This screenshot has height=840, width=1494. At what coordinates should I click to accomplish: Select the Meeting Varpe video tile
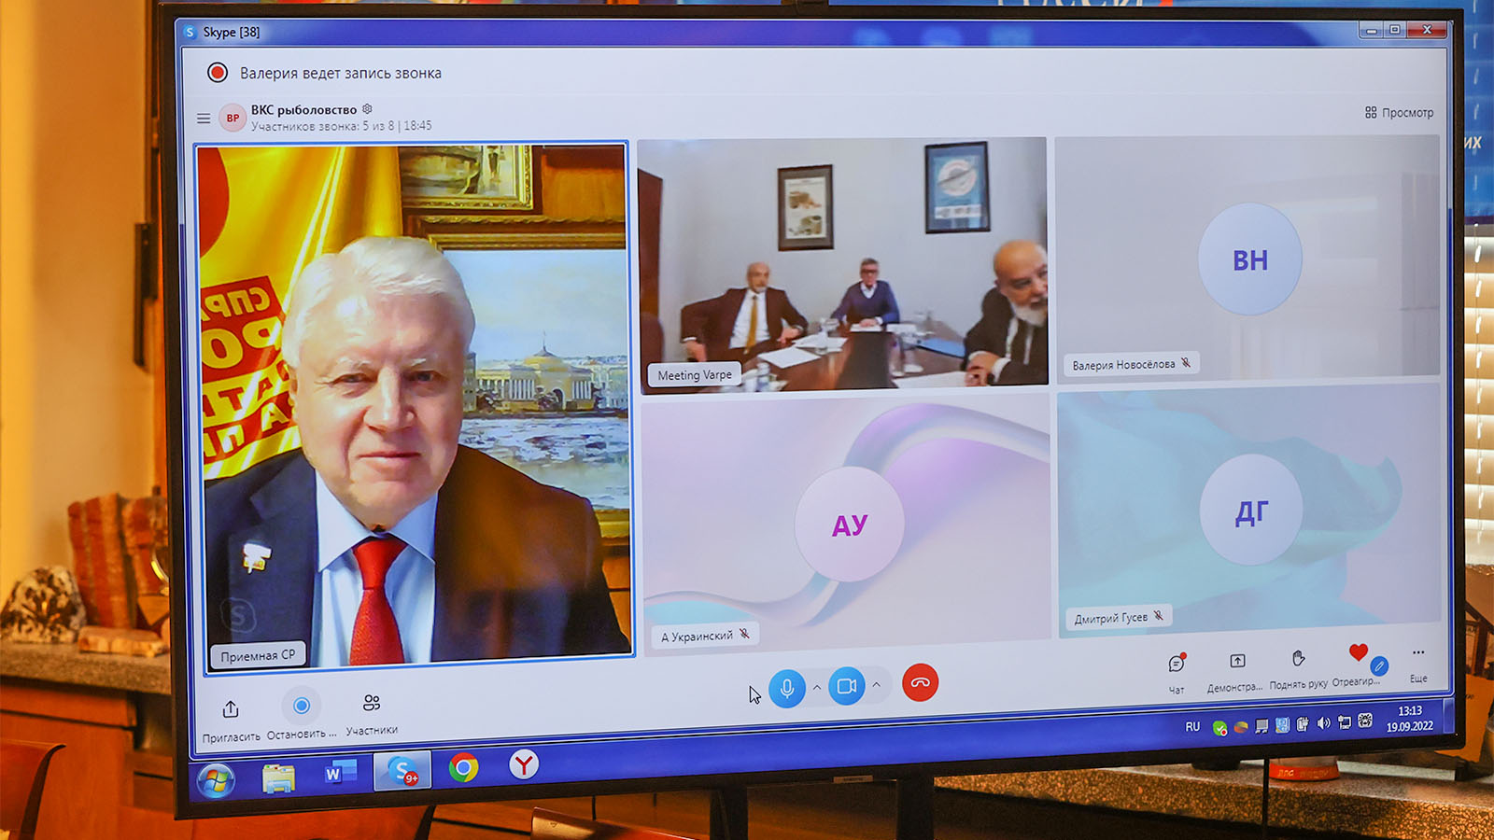click(842, 262)
